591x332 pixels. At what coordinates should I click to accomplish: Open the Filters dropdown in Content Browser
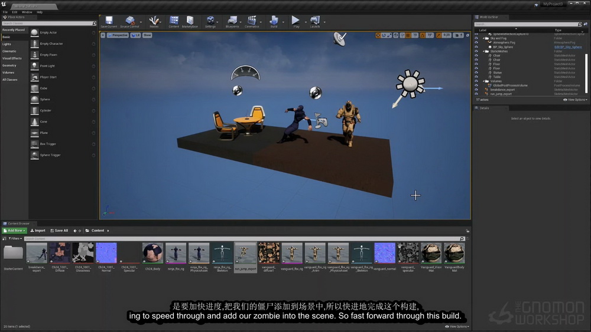click(15, 238)
